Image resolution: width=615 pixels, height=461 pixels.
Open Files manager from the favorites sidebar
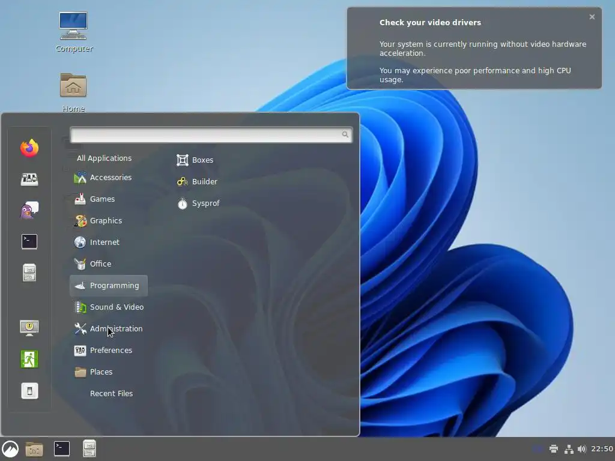pos(29,273)
